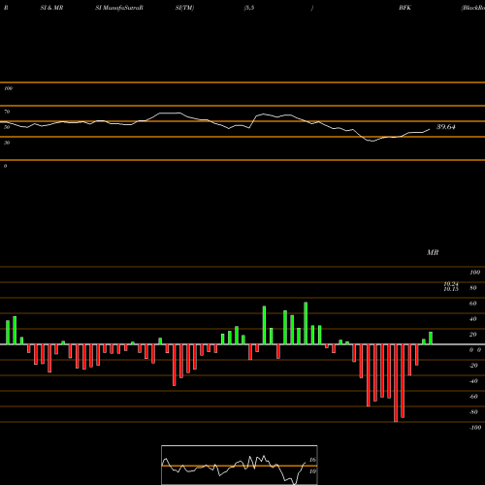Image resolution: width=485 pixels, height=485 pixels.
Task: Click the -20 label on MR axis
Action: [473, 366]
